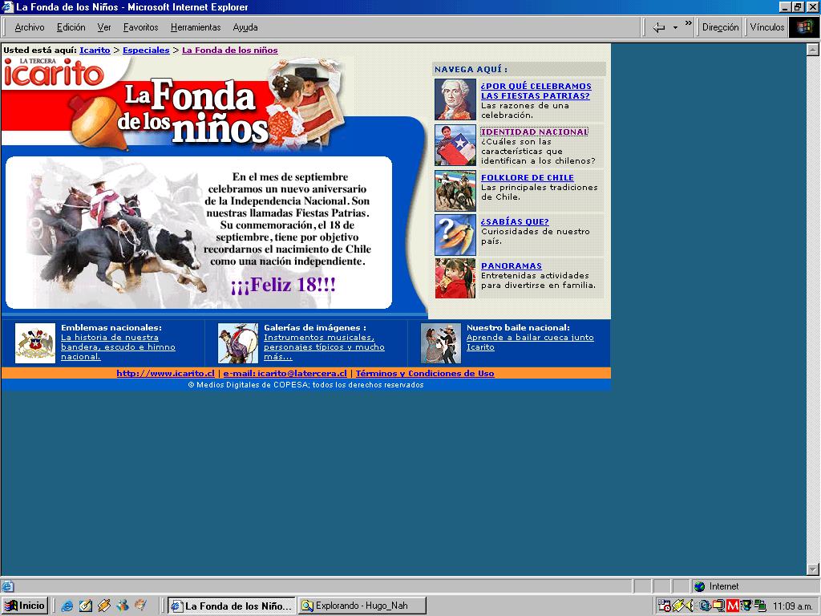The width and height of the screenshot is (821, 616).
Task: Click the blue Q media tray icon
Action: (x=705, y=606)
